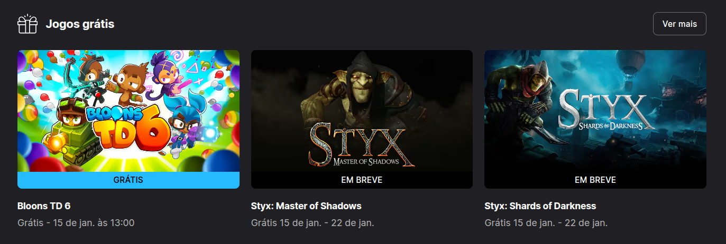Open the Styx: Shards of Darkness cover thumbnail
This screenshot has width=726, height=244.
(595, 119)
